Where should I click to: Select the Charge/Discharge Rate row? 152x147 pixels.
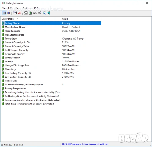pos(51,65)
